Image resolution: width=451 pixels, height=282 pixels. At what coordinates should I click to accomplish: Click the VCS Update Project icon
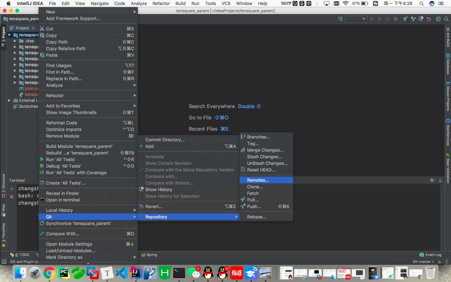click(x=405, y=19)
